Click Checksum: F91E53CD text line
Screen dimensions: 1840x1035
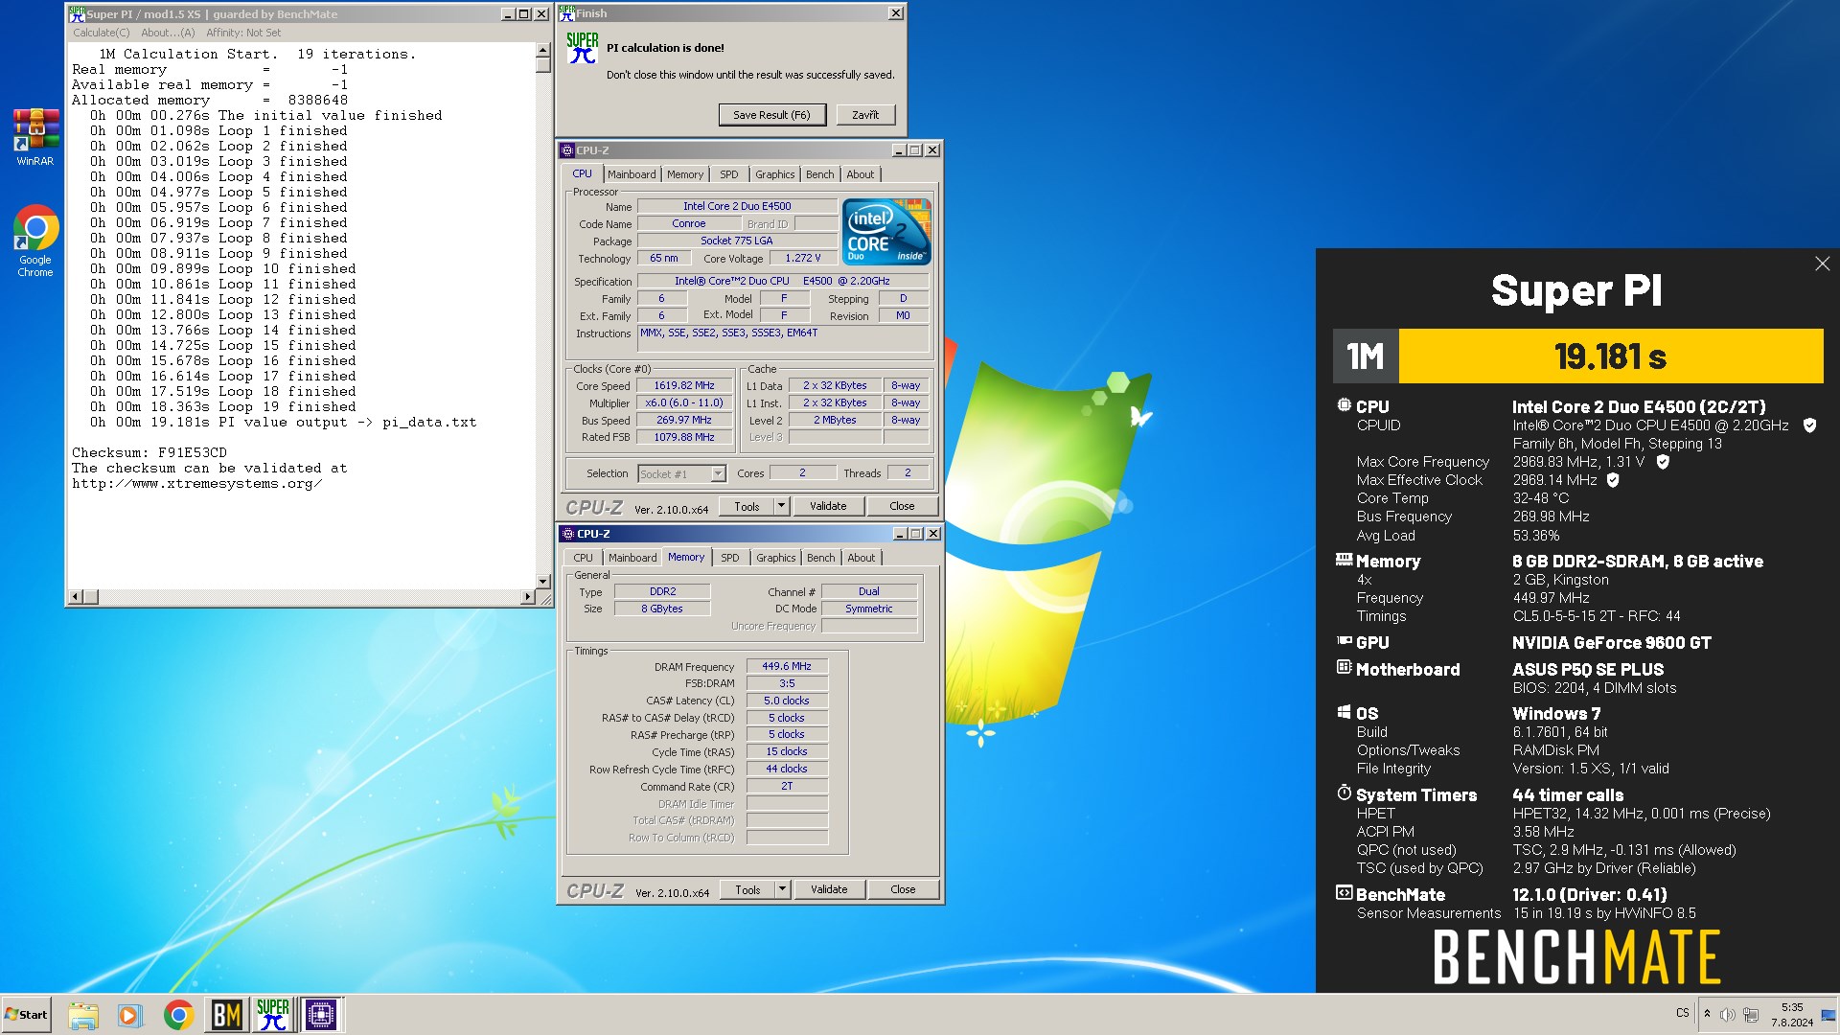point(149,452)
